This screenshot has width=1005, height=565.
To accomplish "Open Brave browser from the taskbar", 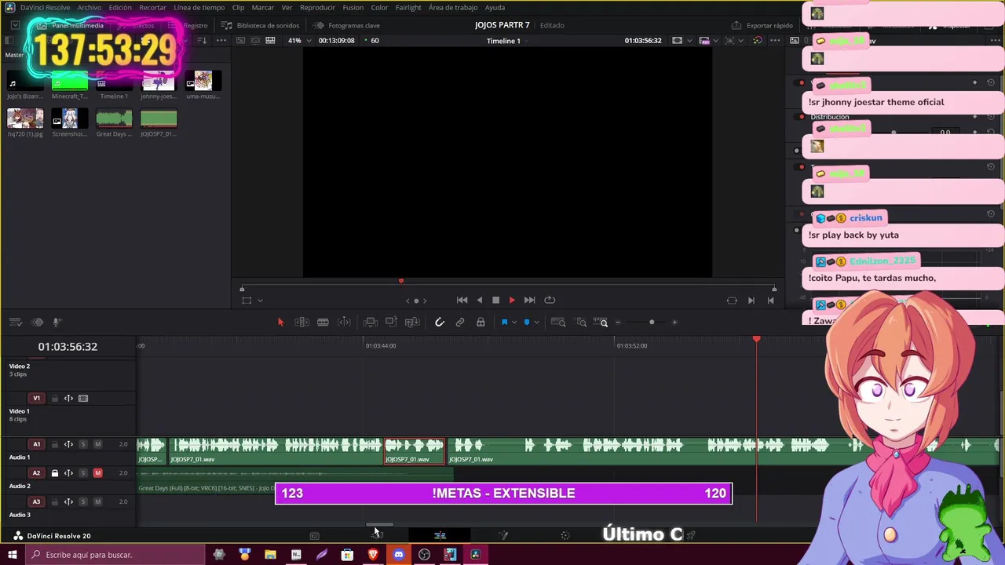I will [x=373, y=555].
